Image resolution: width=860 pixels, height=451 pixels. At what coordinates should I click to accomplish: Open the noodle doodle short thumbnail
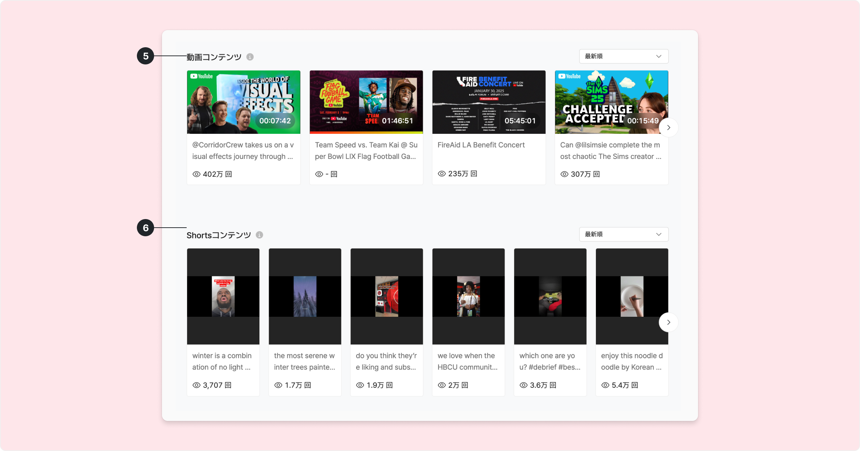coord(632,296)
